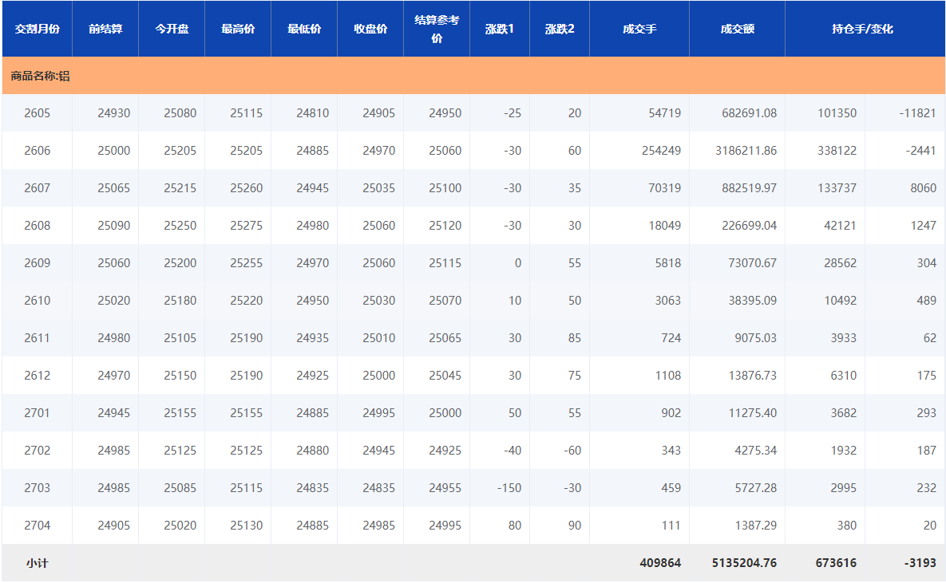Screen dimensions: 946x583
Task: Select the 结算参考价 header
Action: [437, 29]
